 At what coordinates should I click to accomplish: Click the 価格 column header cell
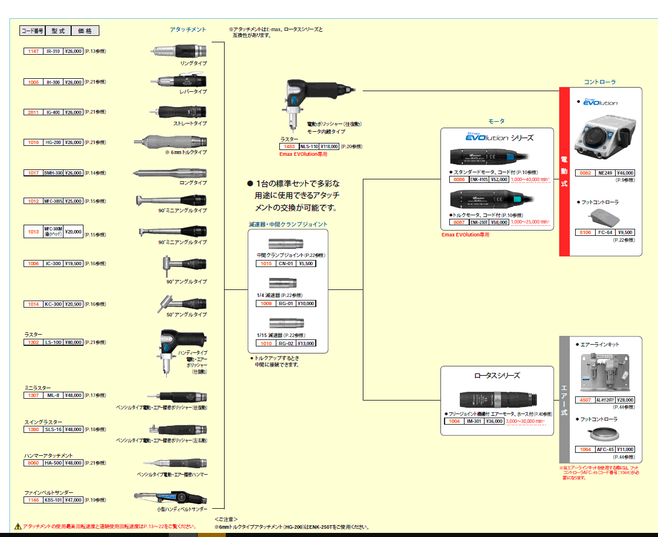click(x=85, y=31)
